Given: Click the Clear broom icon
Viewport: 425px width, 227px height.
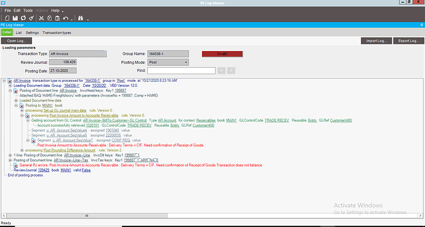Looking at the screenshot, I should coord(31,18).
